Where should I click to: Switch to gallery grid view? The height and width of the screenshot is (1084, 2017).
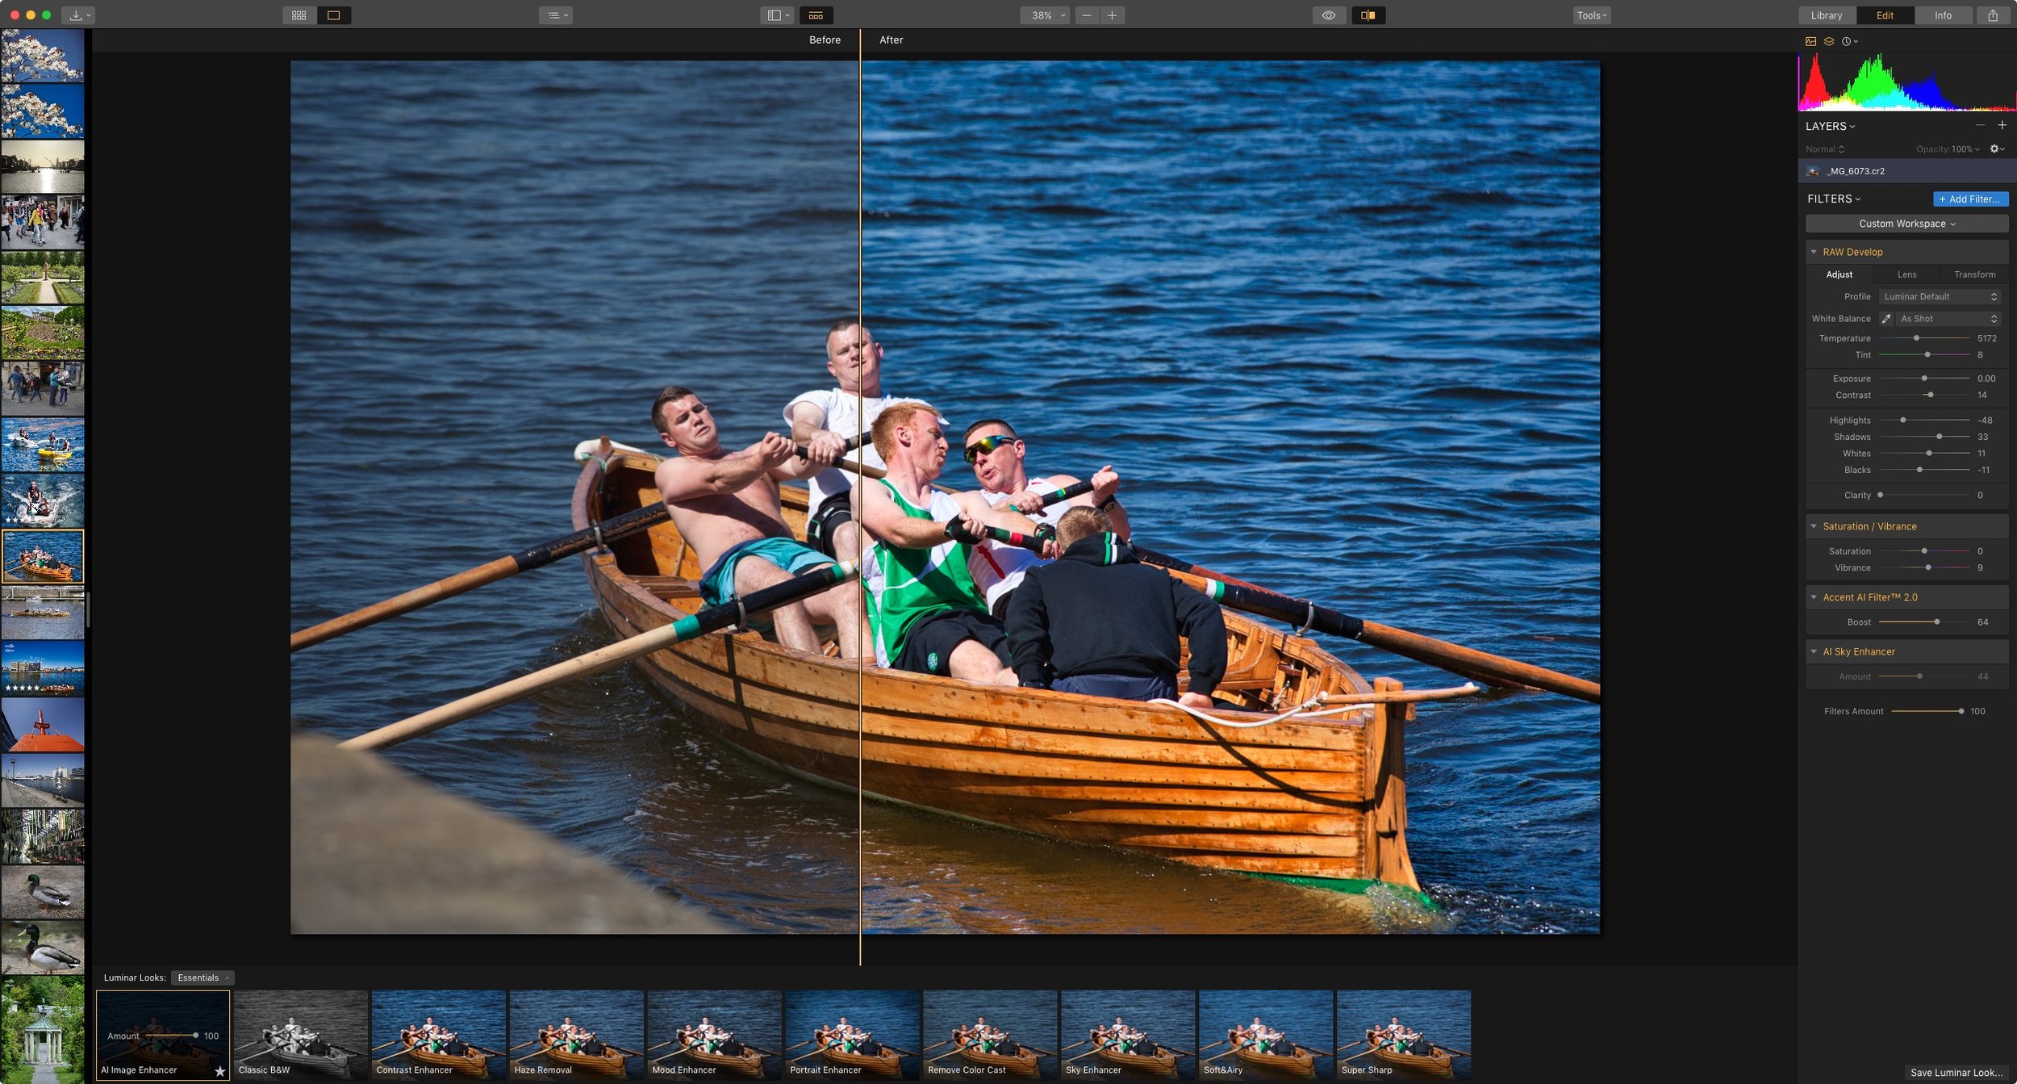[x=299, y=15]
